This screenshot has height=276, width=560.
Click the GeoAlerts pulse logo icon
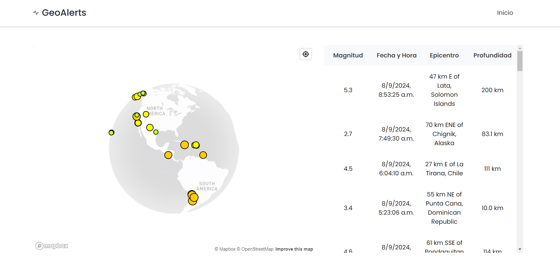tap(36, 13)
